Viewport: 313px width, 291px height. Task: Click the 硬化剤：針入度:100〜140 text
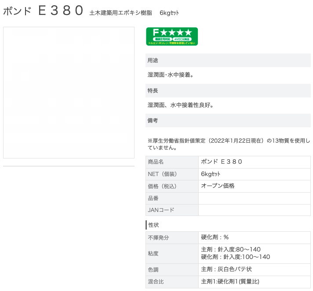236,257
